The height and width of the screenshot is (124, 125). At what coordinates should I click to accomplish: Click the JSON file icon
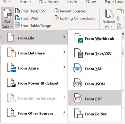[x=78, y=83]
